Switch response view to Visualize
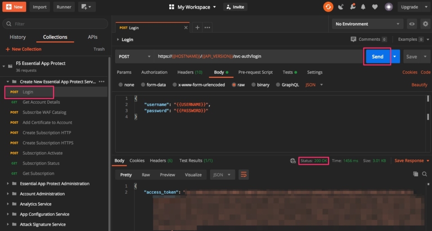Viewport: 432px width, 231px height. tap(193, 175)
